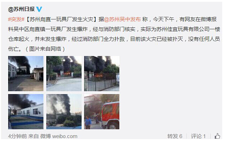Open thumbnail showing flames behind trees
Image resolution: width=225 pixels, height=143 pixels.
pyautogui.click(x=64, y=74)
